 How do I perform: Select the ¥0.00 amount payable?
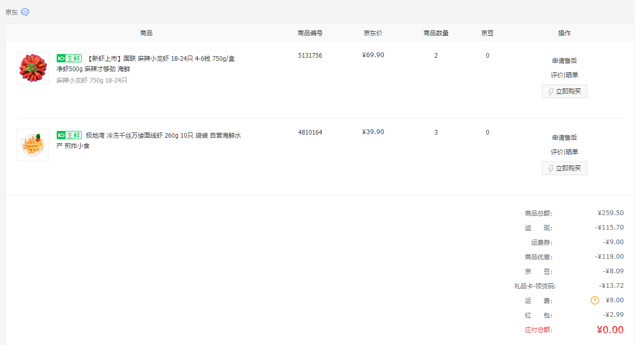[x=610, y=330]
